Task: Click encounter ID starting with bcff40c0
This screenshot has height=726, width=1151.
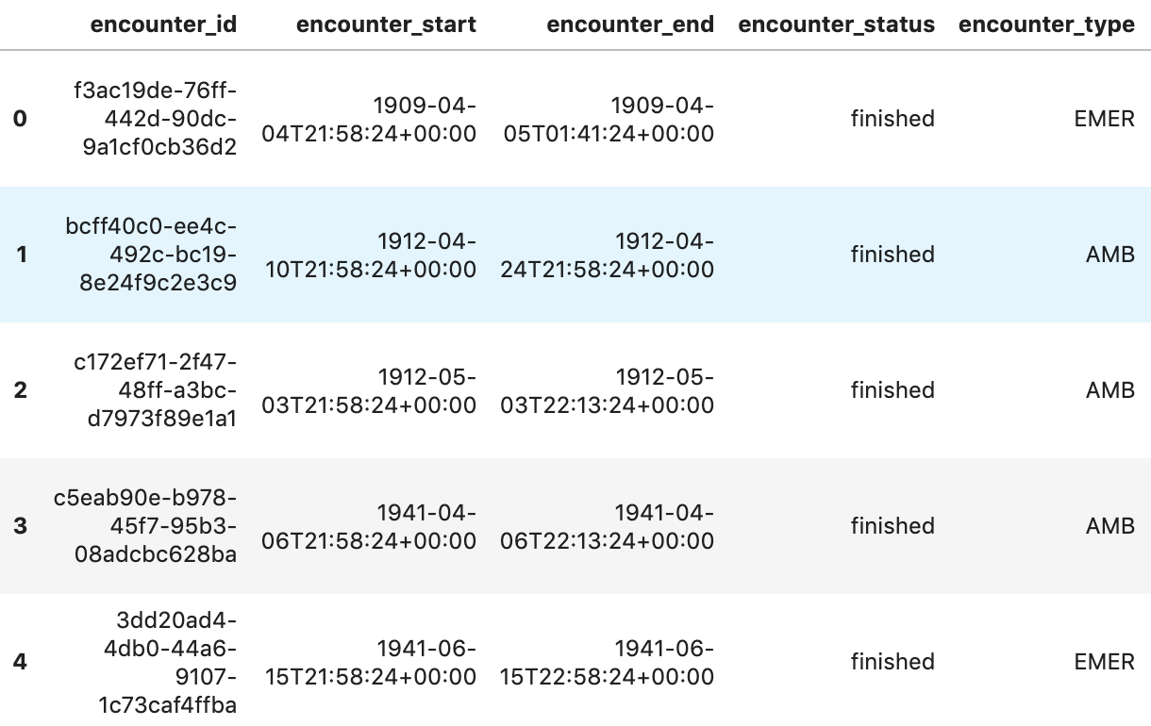Action: point(151,255)
